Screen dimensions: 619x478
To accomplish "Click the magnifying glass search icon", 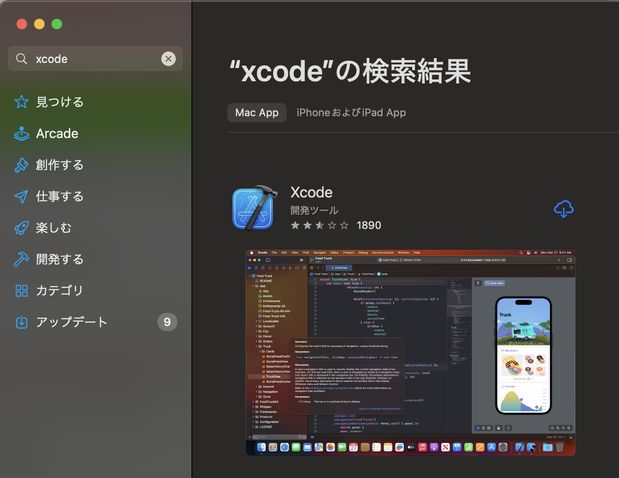I will (21, 59).
